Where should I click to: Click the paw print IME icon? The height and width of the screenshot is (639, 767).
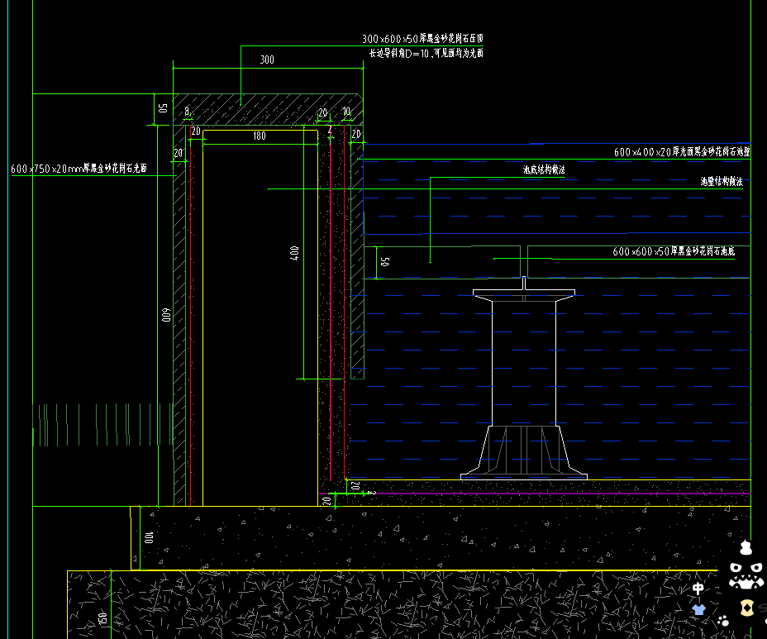click(723, 622)
